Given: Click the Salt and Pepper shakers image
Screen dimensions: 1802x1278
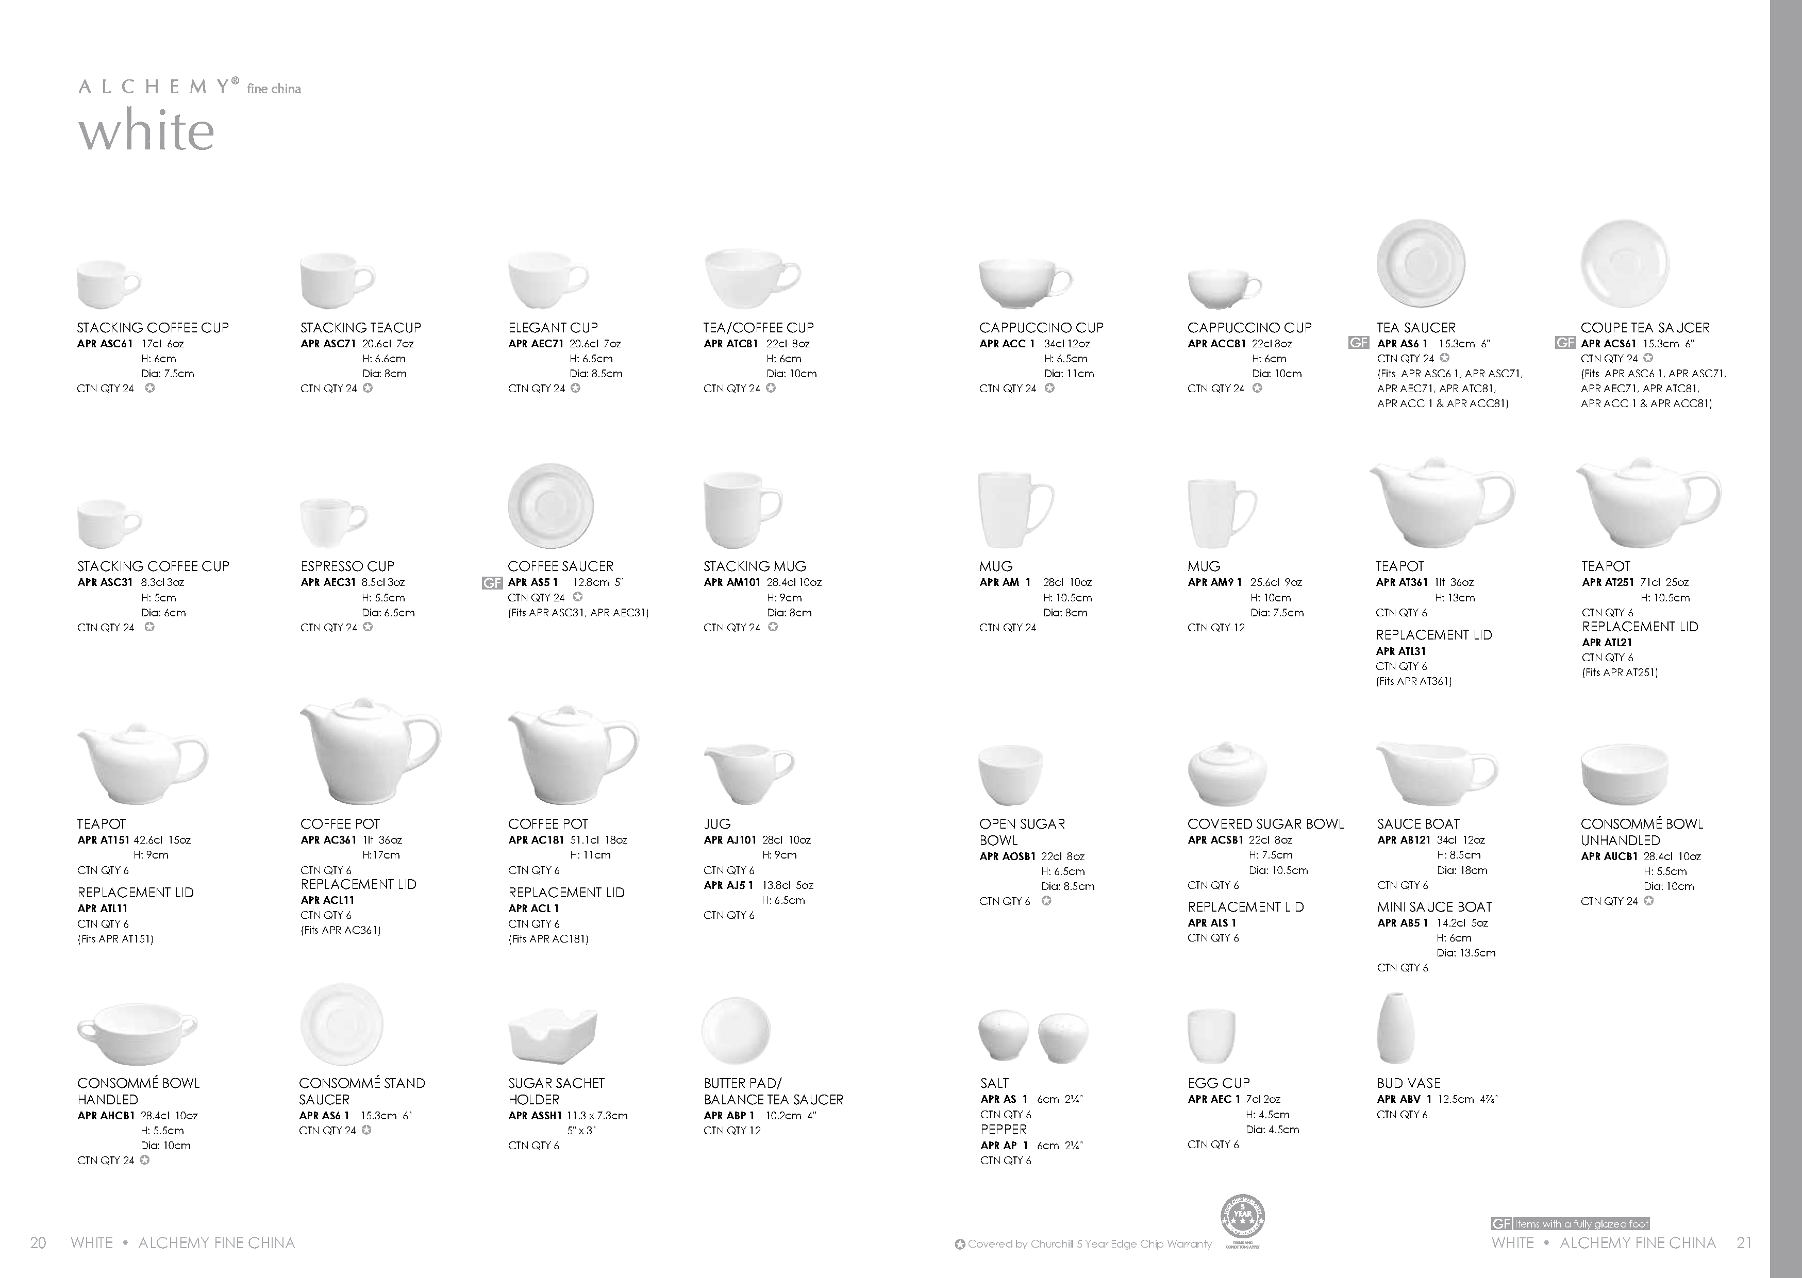Looking at the screenshot, I should [1033, 1036].
